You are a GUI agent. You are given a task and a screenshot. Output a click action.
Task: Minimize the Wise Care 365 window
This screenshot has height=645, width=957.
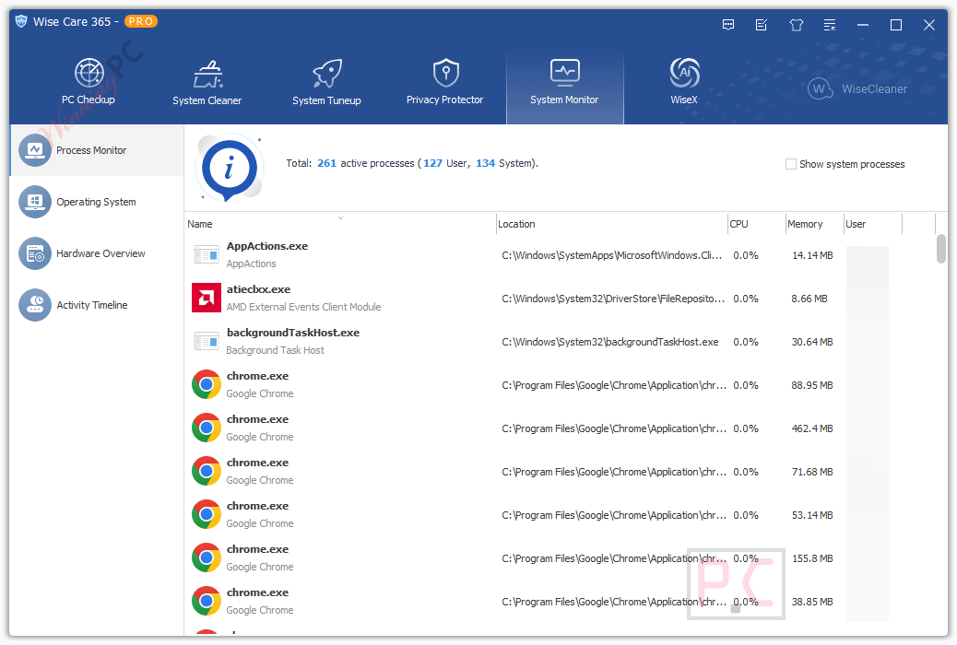[x=862, y=25]
